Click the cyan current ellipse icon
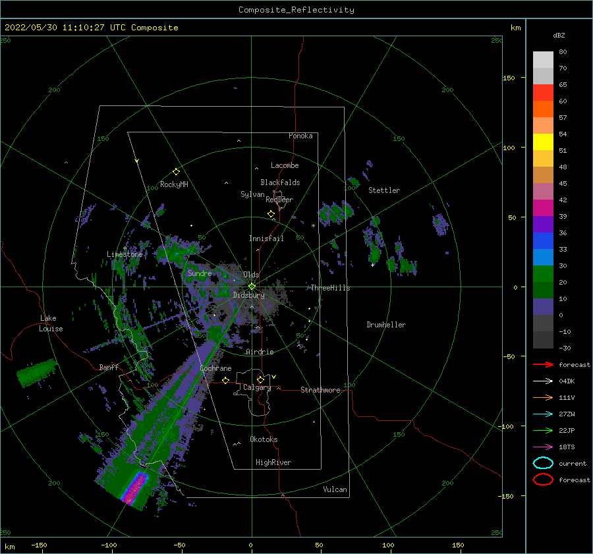593x554 pixels. pos(543,463)
